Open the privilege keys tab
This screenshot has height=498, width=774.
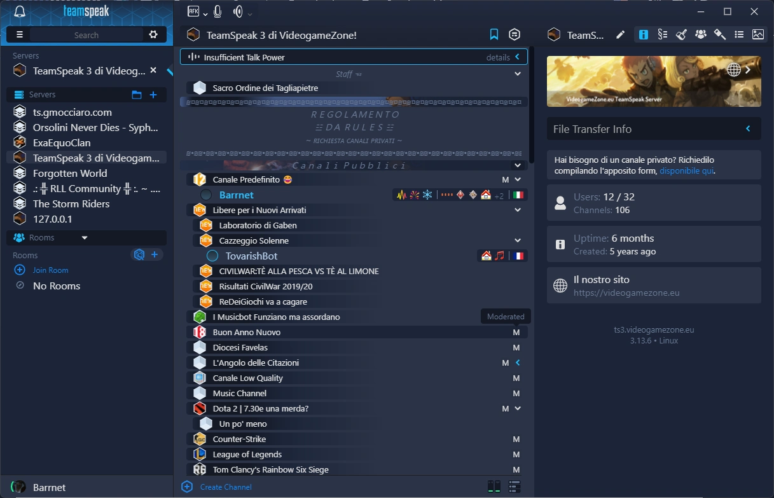720,35
